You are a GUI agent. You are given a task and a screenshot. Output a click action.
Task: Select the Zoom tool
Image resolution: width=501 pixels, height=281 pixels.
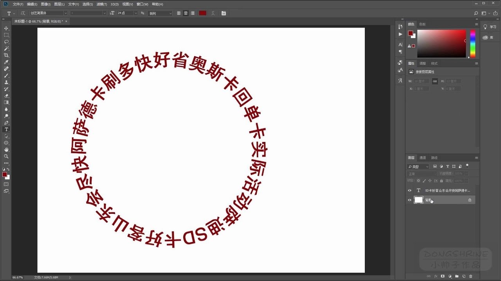coord(6,156)
